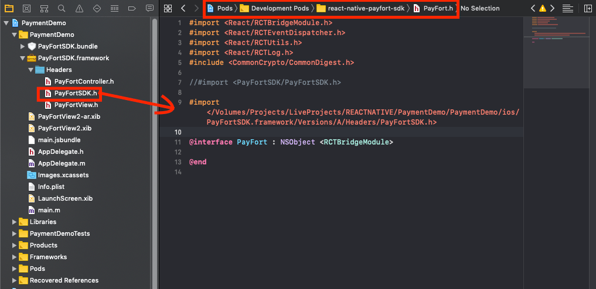
Task: Open the Source Control navigator
Action: pos(26,8)
